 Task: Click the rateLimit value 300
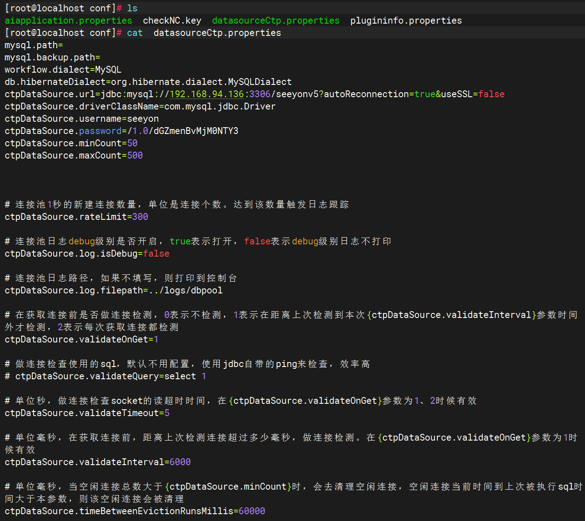(140, 217)
